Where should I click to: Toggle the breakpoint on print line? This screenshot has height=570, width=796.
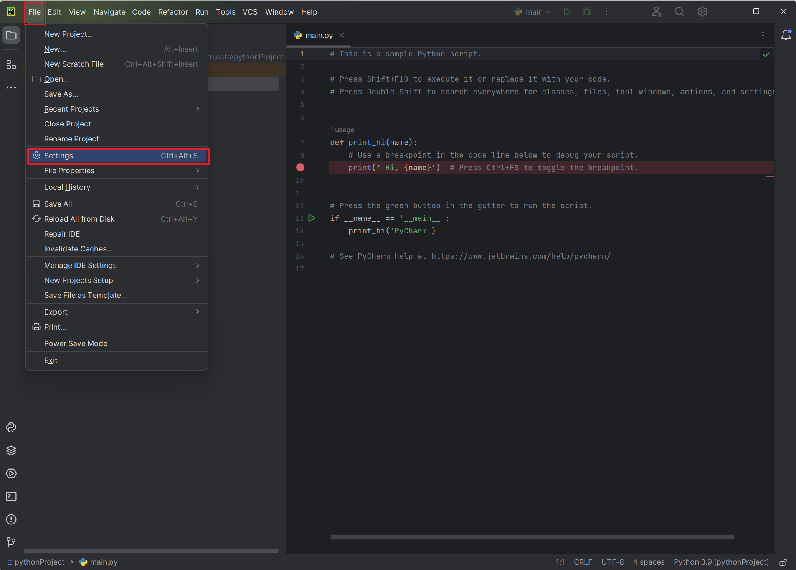tap(300, 168)
